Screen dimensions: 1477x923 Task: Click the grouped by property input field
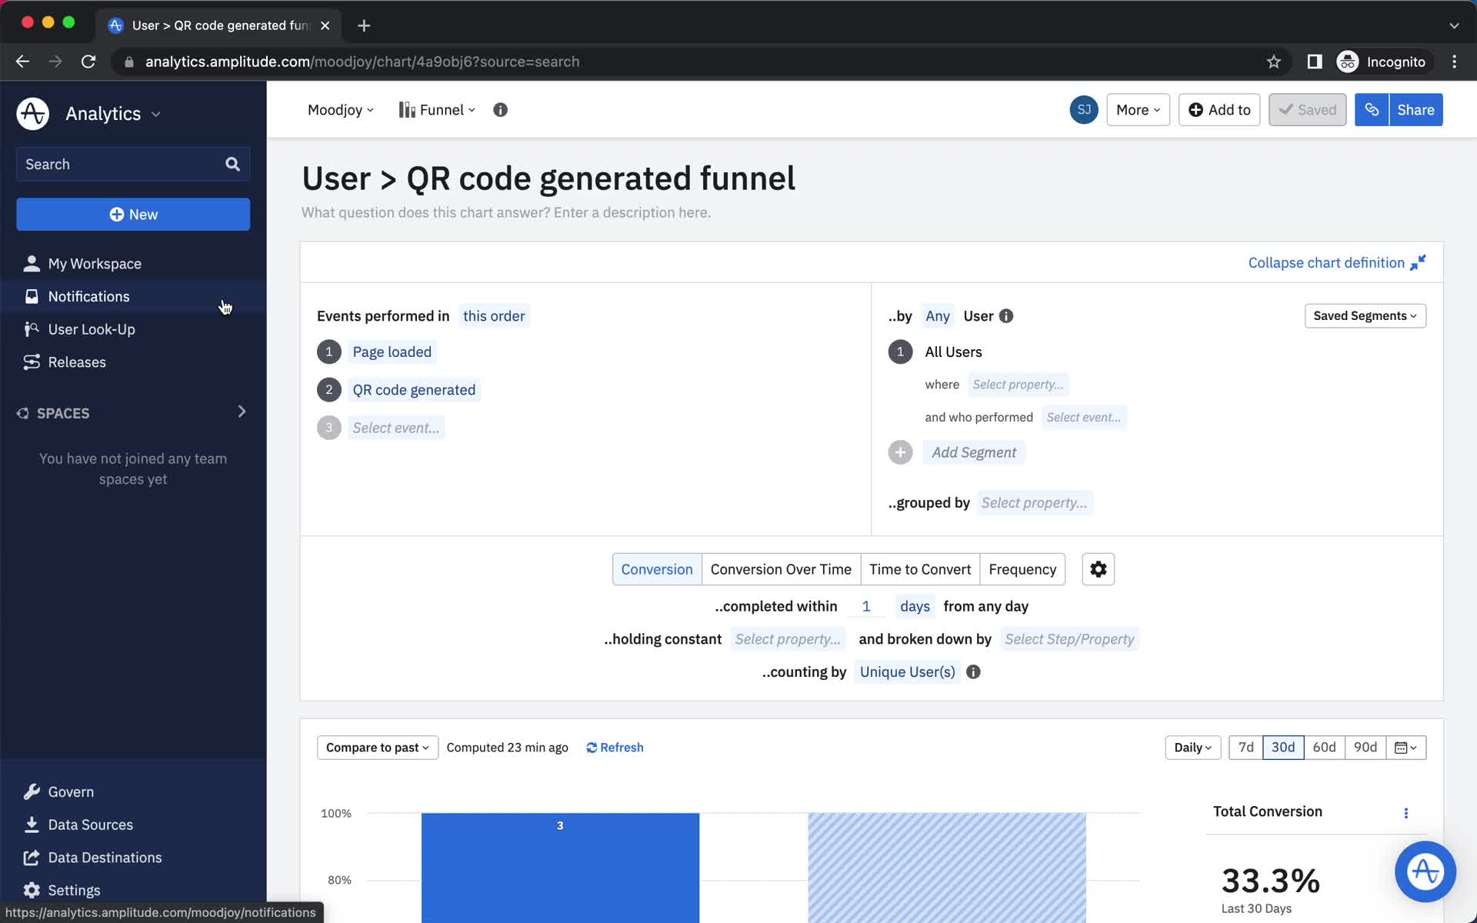(1032, 502)
